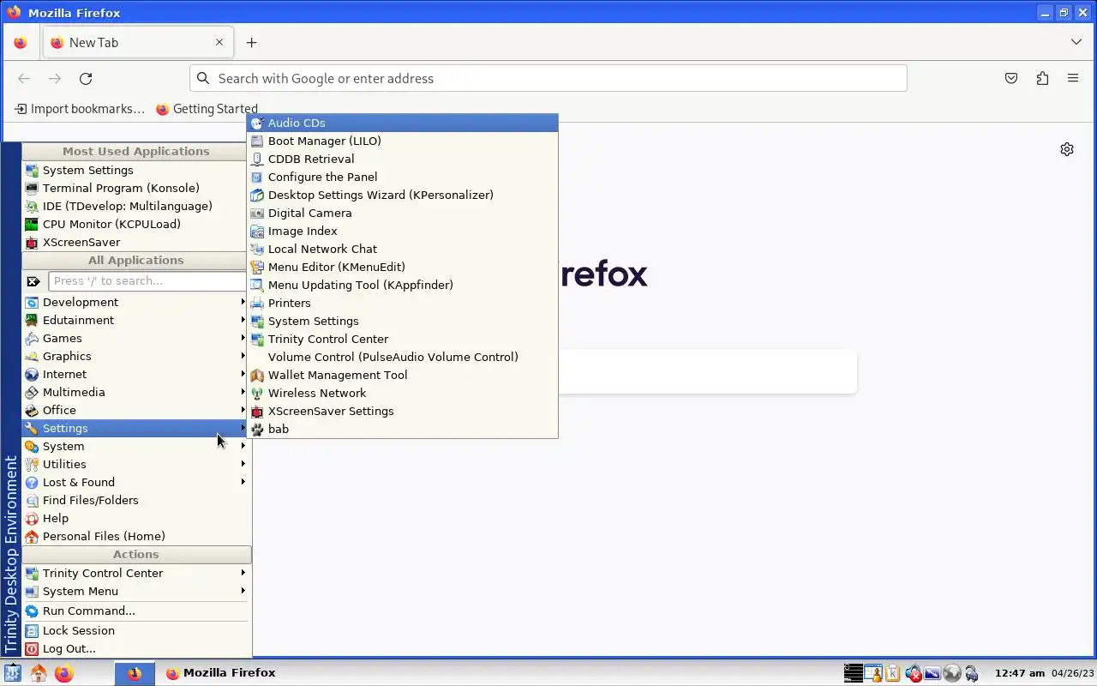
Task: Open the Home folder icon in the panel
Action: [38, 673]
